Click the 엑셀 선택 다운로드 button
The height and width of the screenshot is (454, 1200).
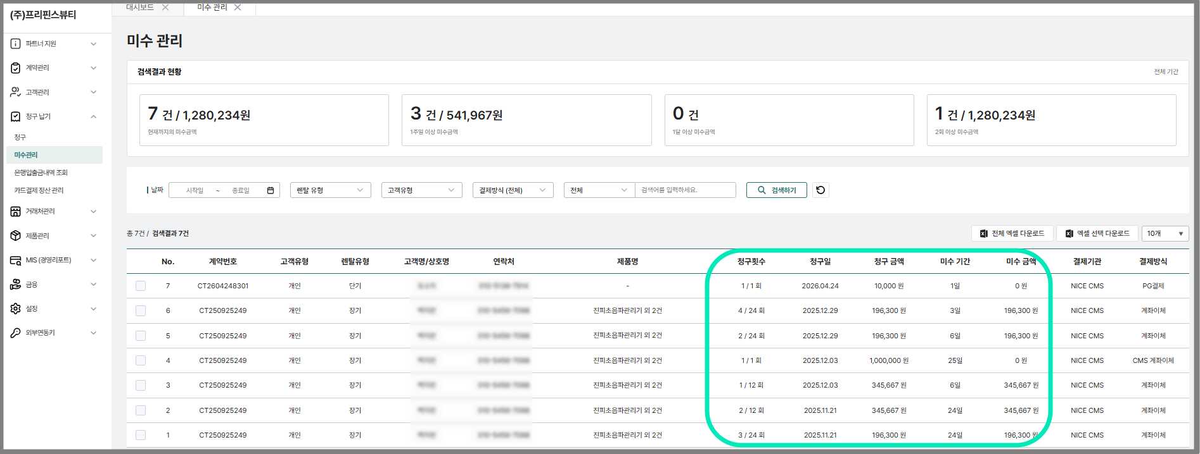[1097, 233]
